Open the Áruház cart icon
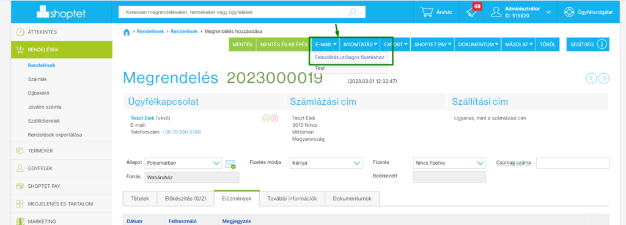This screenshot has height=225, width=626. click(427, 12)
